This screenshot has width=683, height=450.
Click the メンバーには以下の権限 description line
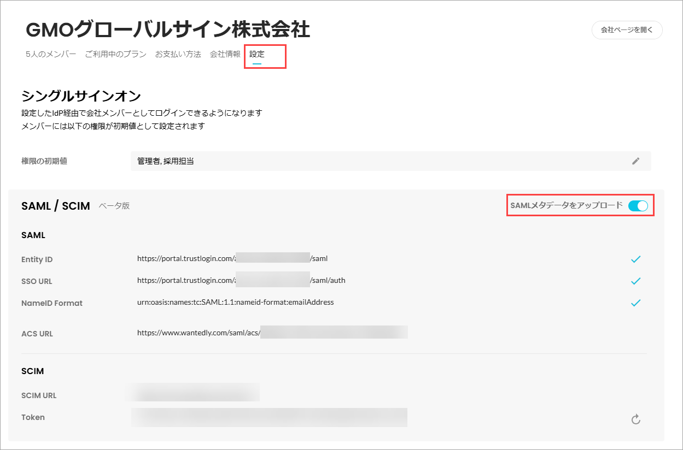click(x=113, y=126)
